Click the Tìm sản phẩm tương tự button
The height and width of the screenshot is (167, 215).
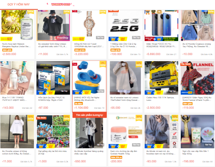click(x=89, y=115)
